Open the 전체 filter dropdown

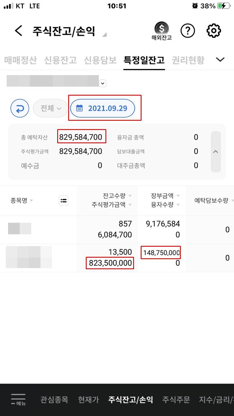[50, 108]
